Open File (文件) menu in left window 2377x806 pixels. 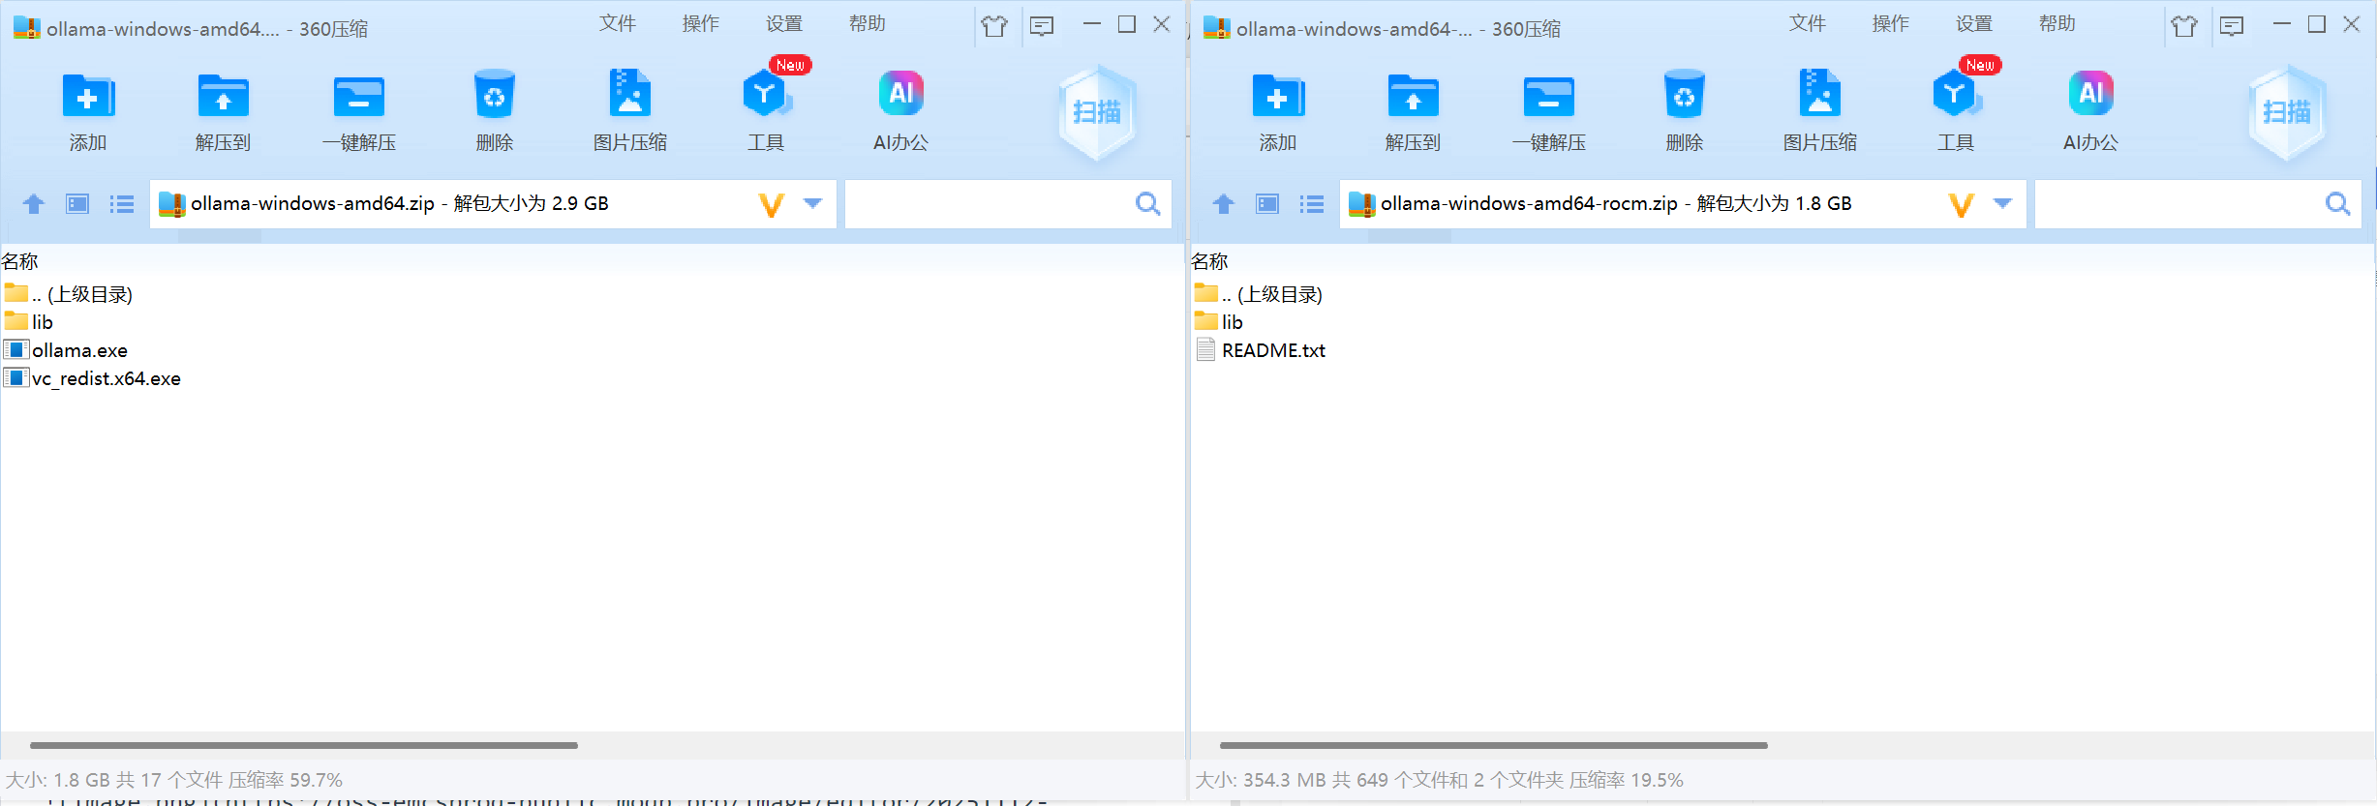pyautogui.click(x=618, y=23)
